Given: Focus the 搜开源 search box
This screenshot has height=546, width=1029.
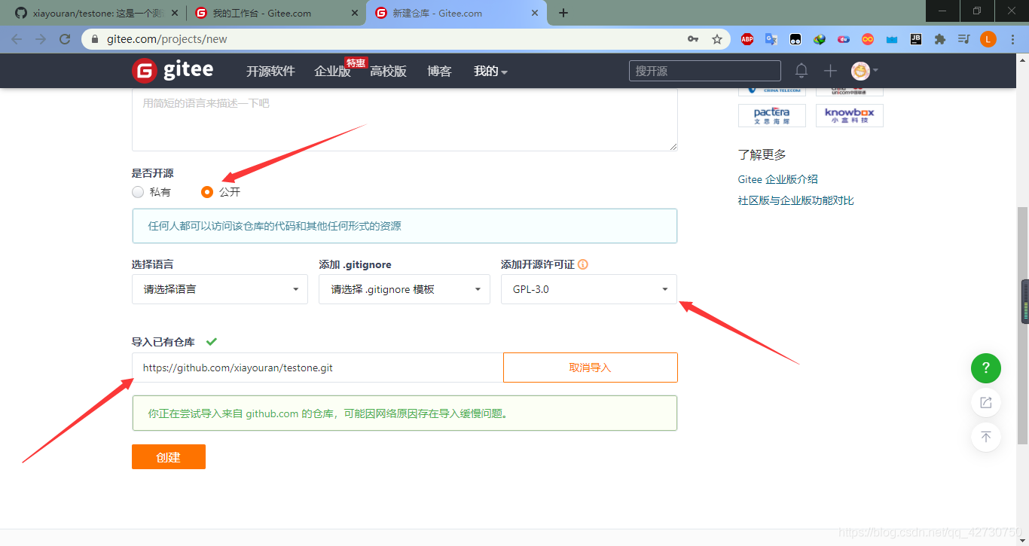Looking at the screenshot, I should click(705, 71).
